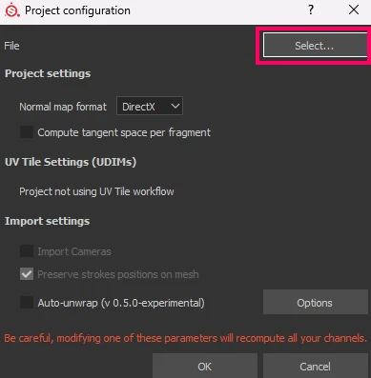Enable the Auto-unwrap experimental checkbox

(x=27, y=303)
